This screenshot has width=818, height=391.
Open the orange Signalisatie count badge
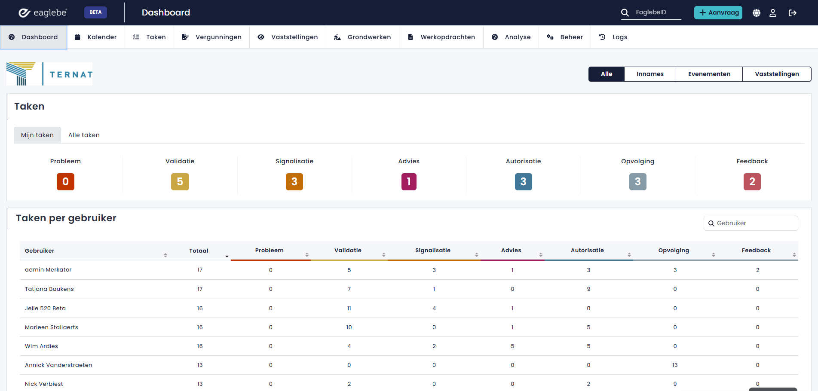tap(294, 182)
